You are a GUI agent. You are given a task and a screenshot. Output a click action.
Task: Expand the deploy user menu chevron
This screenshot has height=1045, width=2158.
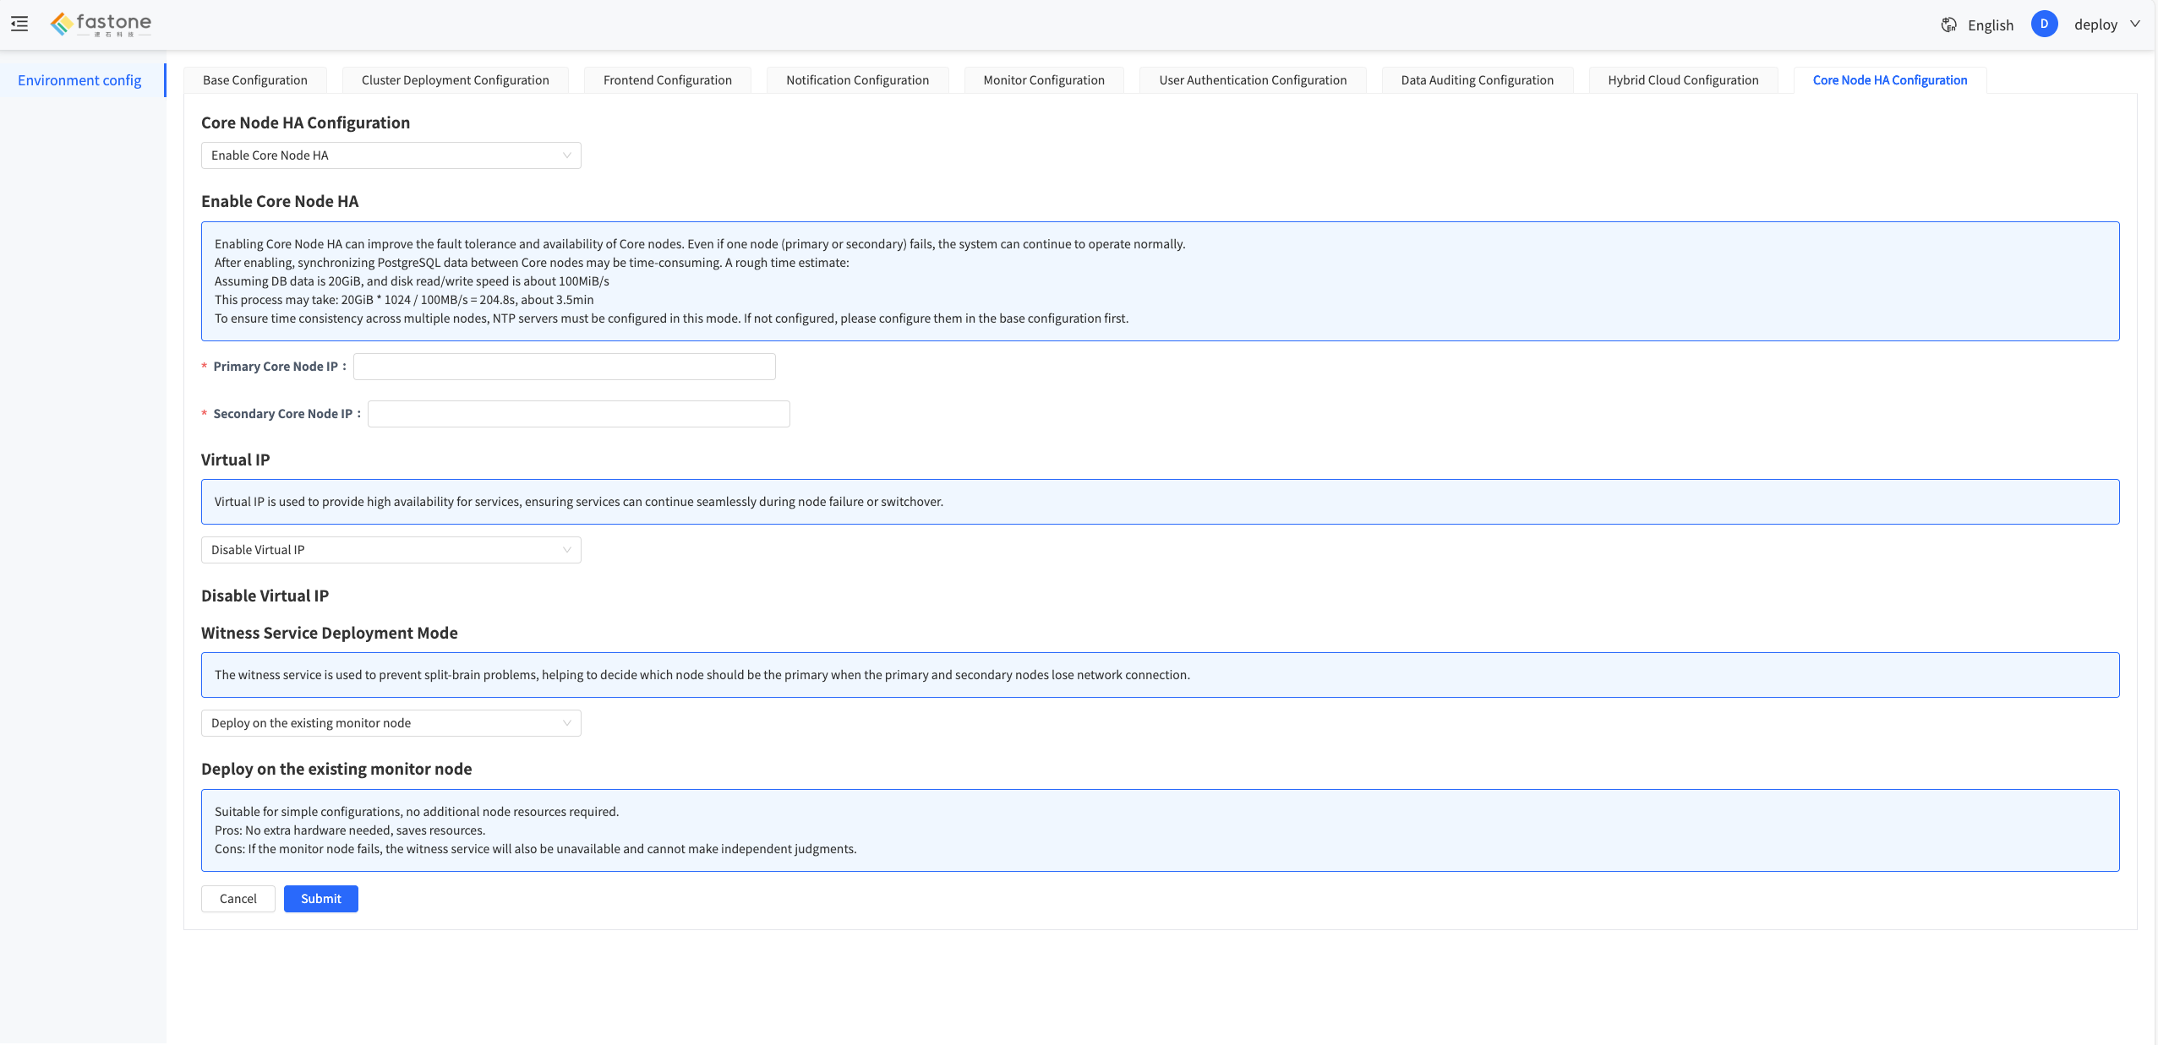point(2135,24)
